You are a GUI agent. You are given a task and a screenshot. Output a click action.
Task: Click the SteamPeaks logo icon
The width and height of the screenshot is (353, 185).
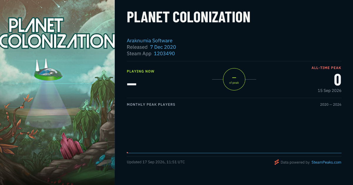277,162
